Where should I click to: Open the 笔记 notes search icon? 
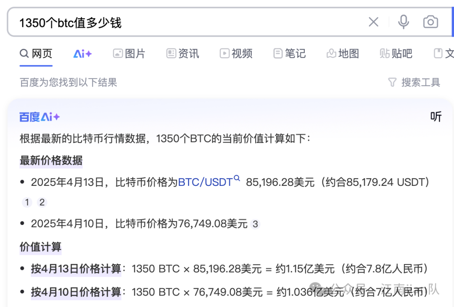pyautogui.click(x=277, y=53)
